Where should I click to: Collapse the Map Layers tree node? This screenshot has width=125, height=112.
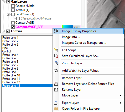(x=3, y=2)
